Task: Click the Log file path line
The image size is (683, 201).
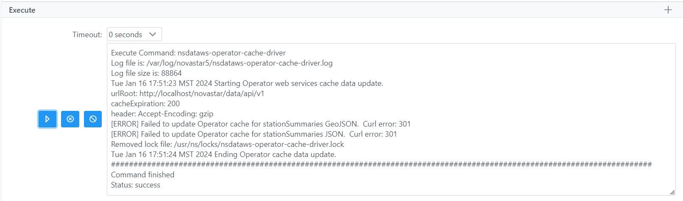Action: click(x=221, y=63)
